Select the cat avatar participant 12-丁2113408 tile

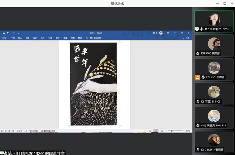214,94
